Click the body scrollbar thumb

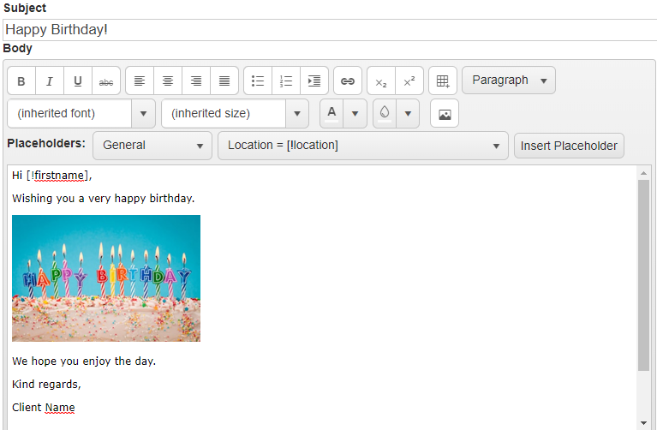pos(643,275)
